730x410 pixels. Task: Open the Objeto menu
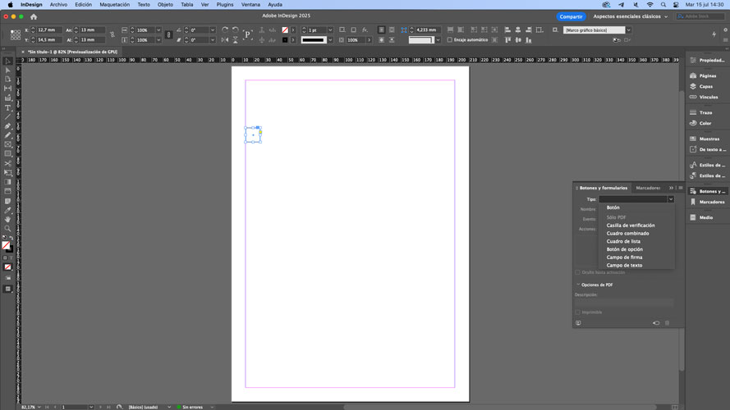pyautogui.click(x=165, y=5)
